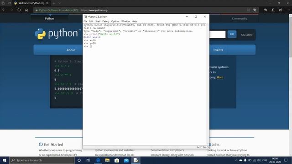Click the 5.666666666666667 output in website code sample
This screenshot has height=164, width=292.
pyautogui.click(x=68, y=89)
